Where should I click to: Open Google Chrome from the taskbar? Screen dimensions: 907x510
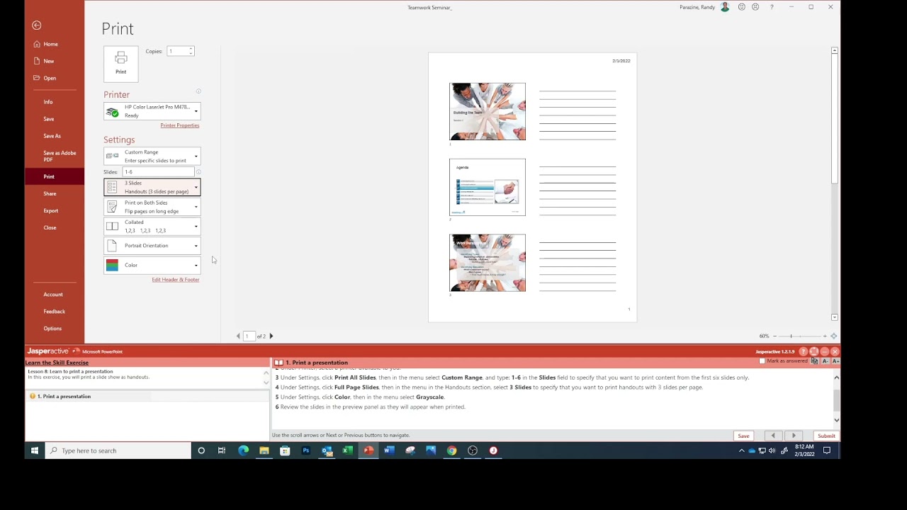click(452, 450)
